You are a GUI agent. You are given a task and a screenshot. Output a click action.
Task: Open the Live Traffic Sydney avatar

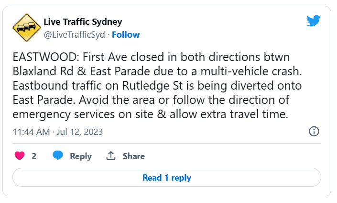27,28
